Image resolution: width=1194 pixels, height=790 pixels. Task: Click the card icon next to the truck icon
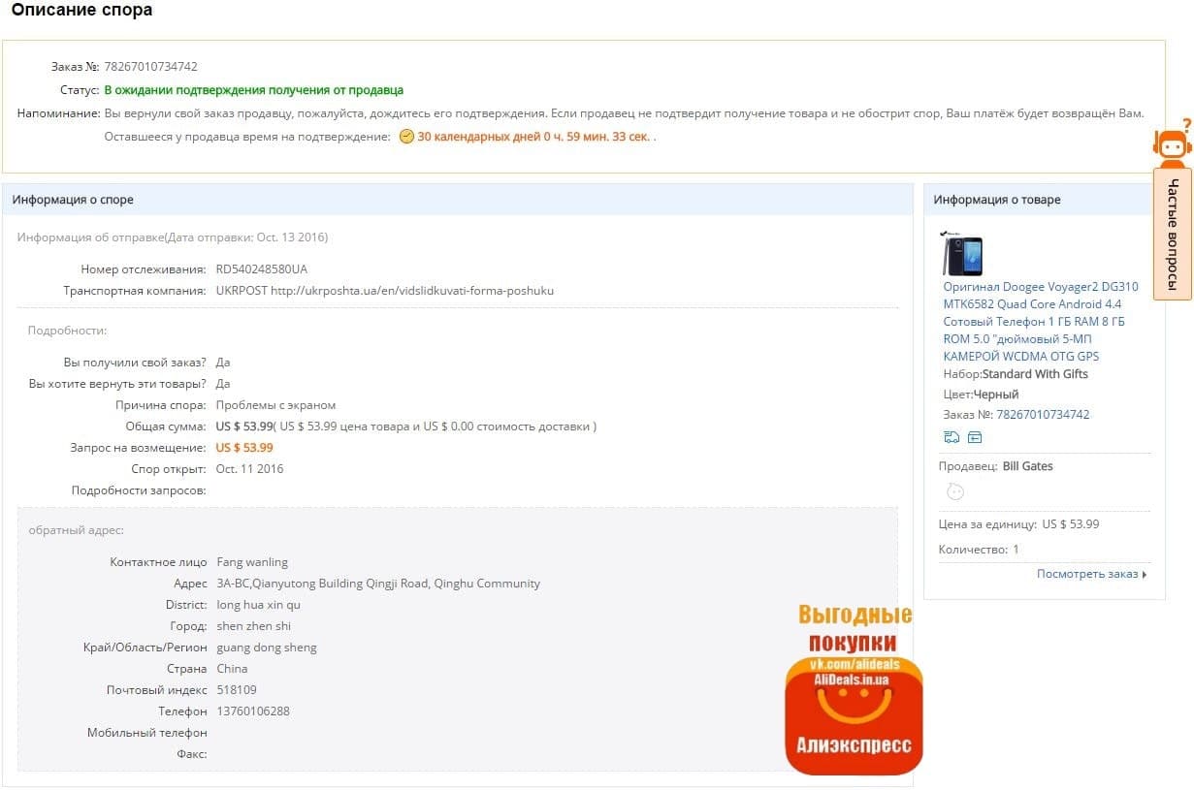click(975, 437)
